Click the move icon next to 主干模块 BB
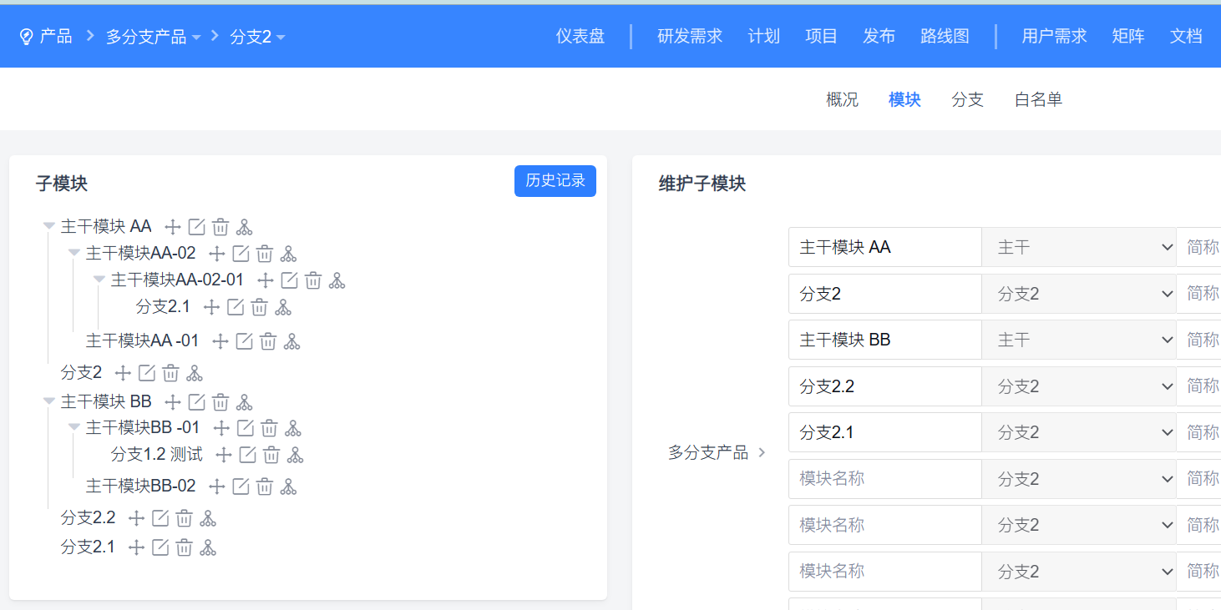Viewport: 1221px width, 610px height. pyautogui.click(x=173, y=402)
